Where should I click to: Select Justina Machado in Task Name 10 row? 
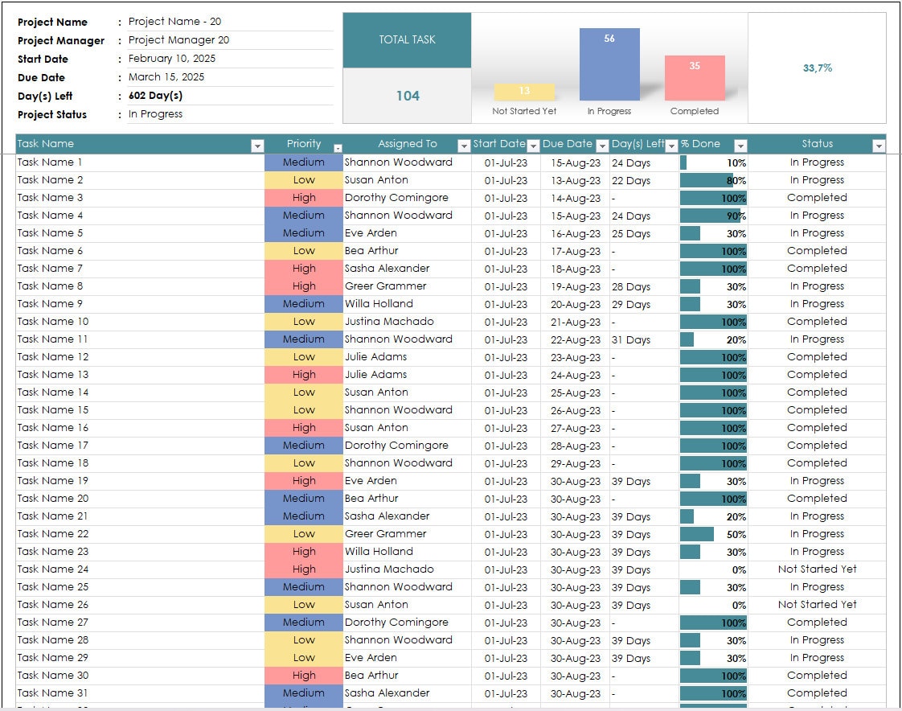click(x=408, y=322)
